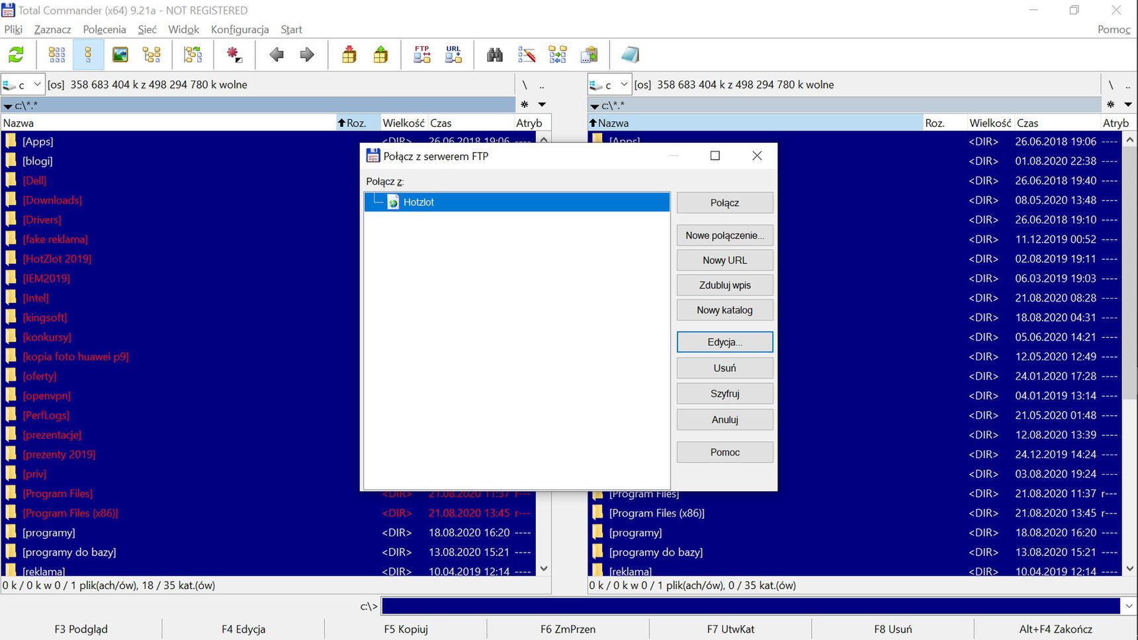The width and height of the screenshot is (1138, 640).
Task: Click the Szyfruj button
Action: point(724,393)
